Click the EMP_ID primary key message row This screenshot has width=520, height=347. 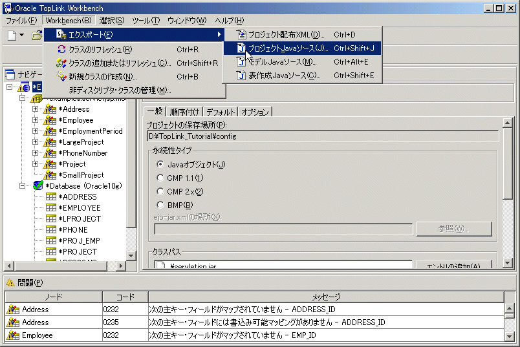pyautogui.click(x=255, y=335)
